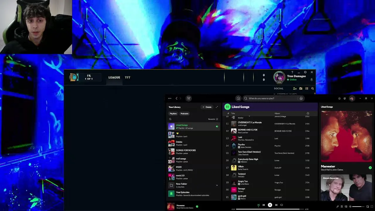Open the MIX!!! playlist
375x211 pixels.
pos(194,169)
